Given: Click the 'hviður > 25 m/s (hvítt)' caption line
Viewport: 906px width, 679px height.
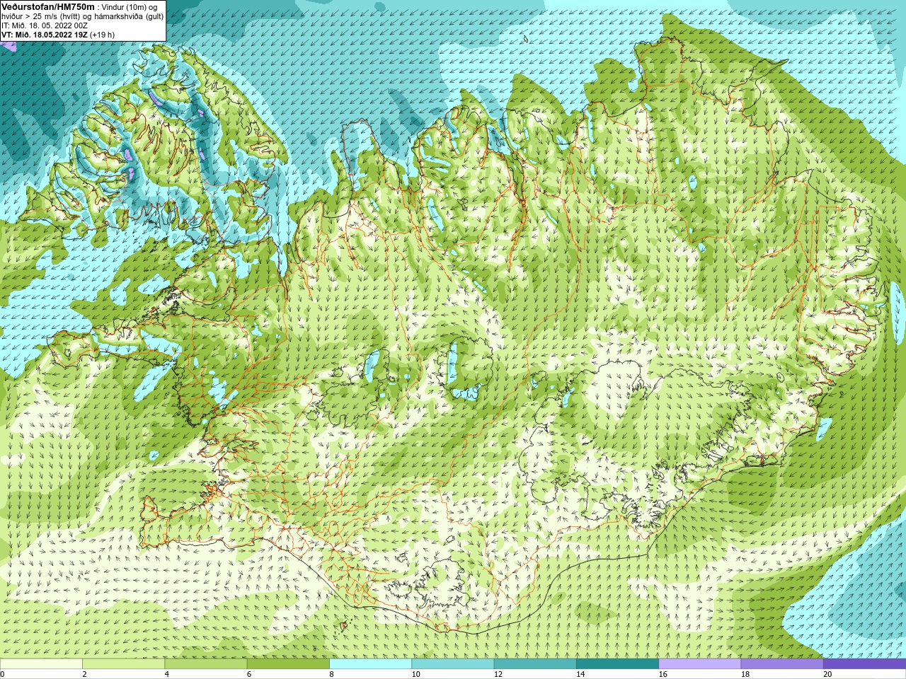Looking at the screenshot, I should tap(42, 16).
